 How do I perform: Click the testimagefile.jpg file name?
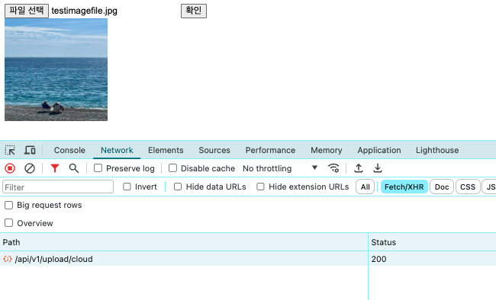point(84,11)
